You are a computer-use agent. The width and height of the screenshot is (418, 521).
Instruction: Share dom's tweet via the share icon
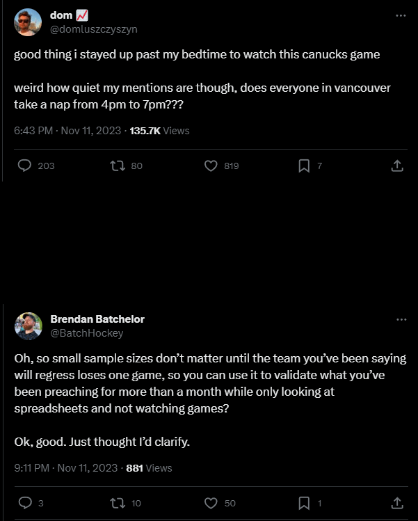point(397,166)
